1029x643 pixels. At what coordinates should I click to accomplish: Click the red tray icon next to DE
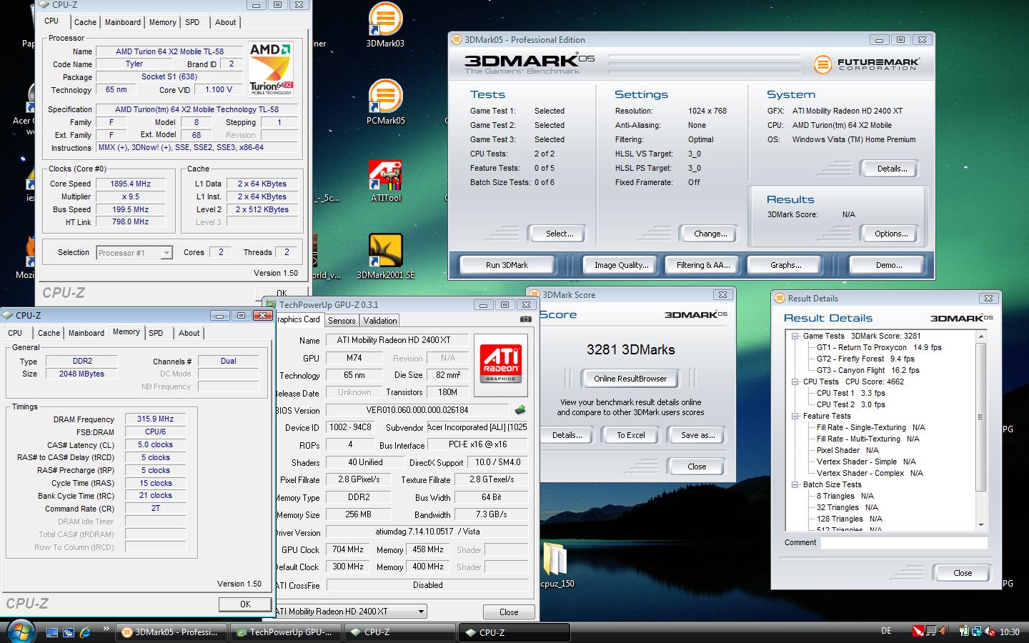pyautogui.click(x=918, y=632)
